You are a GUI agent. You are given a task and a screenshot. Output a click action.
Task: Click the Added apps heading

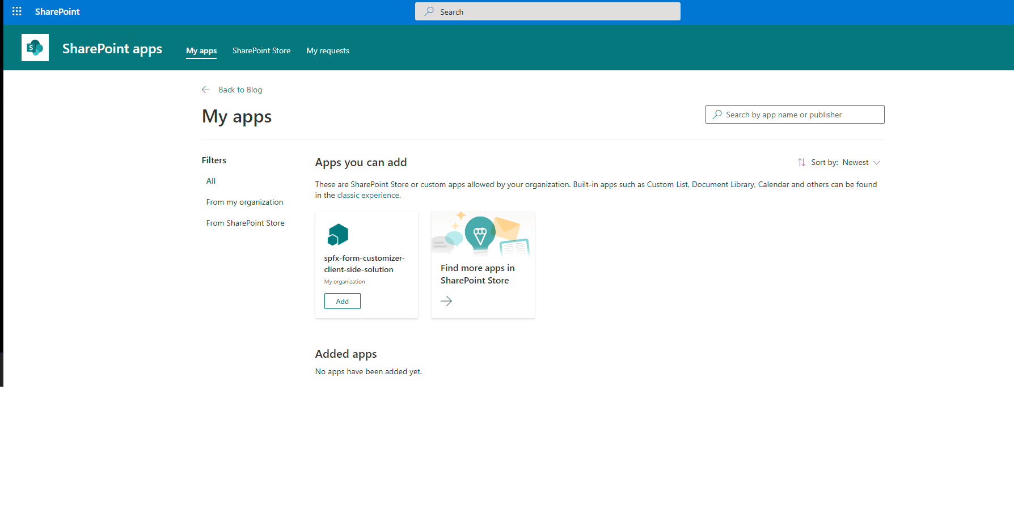pyautogui.click(x=346, y=354)
